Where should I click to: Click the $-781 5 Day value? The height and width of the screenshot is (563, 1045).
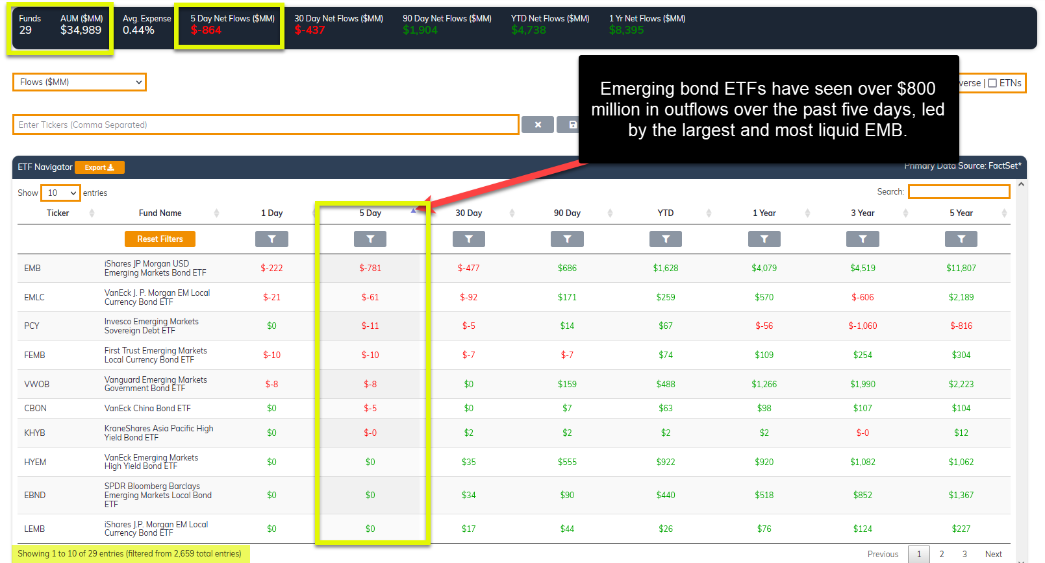370,268
